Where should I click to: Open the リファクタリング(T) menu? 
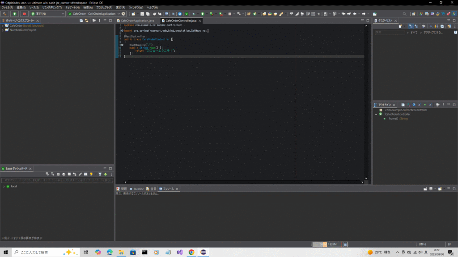point(51,8)
